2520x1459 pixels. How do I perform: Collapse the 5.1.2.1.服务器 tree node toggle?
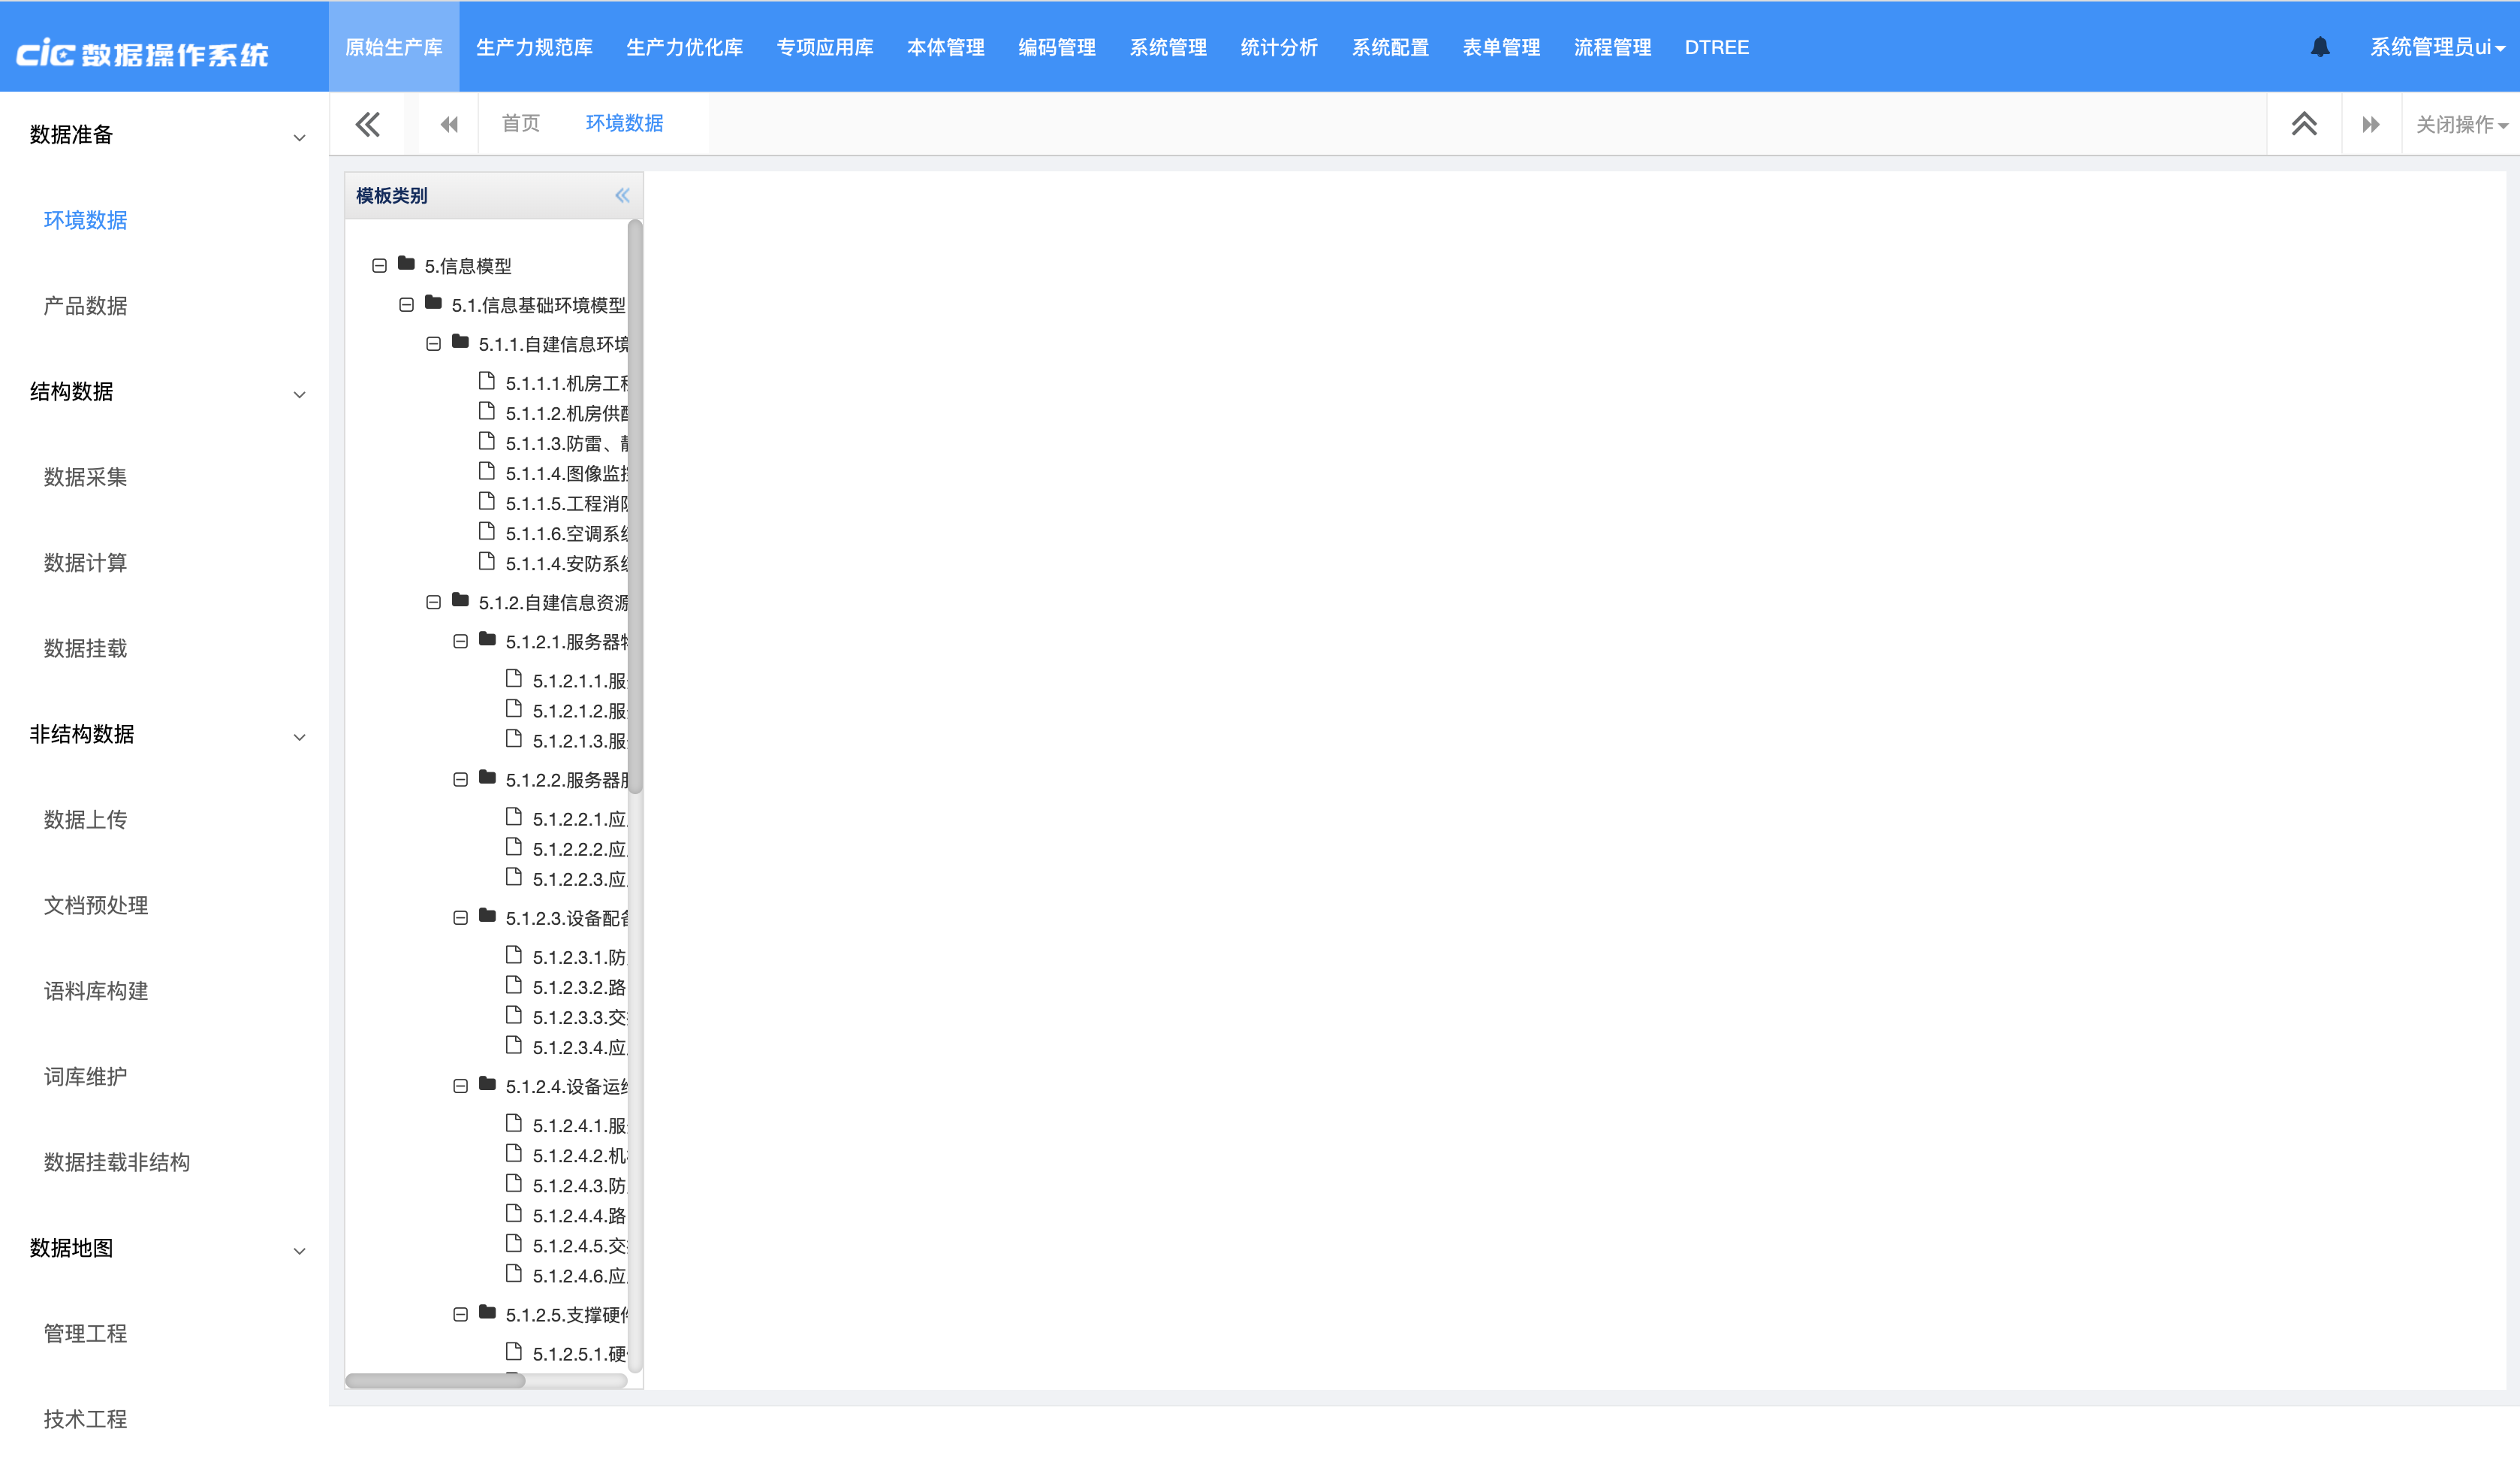(460, 642)
